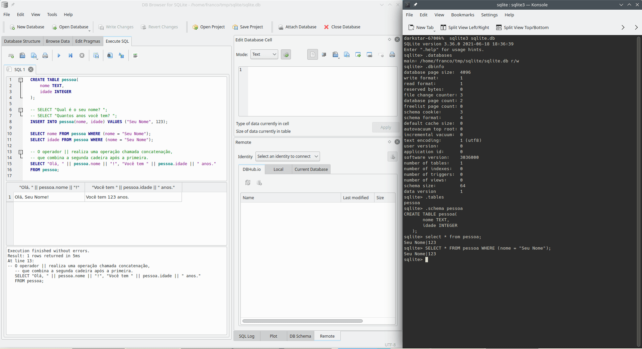The height and width of the screenshot is (349, 642).
Task: Click Close Database button
Action: tap(342, 27)
